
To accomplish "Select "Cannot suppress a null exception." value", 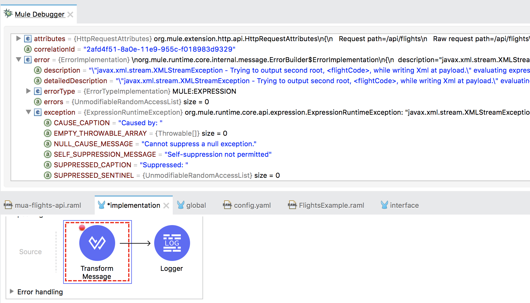I will pyautogui.click(x=199, y=144).
